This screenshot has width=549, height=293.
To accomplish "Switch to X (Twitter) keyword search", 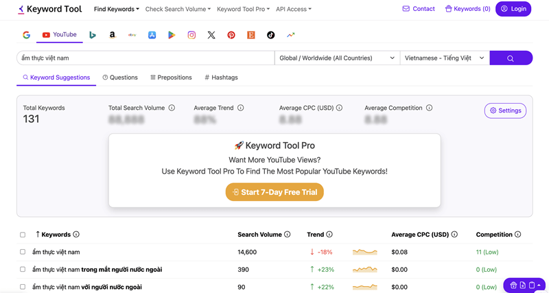I will 211,35.
